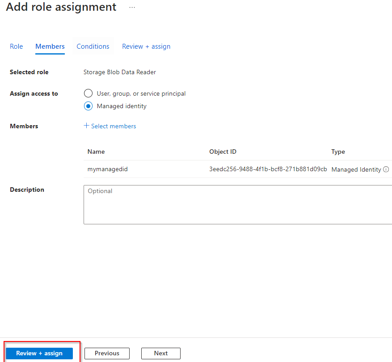
Task: Choose the Managed identity radio button
Action: [x=89, y=106]
